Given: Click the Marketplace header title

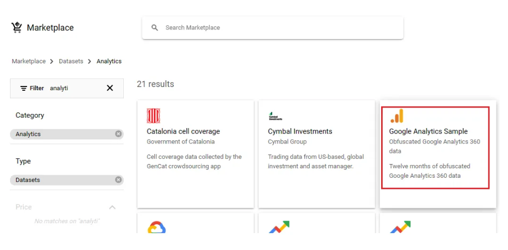Looking at the screenshot, I should pos(50,28).
